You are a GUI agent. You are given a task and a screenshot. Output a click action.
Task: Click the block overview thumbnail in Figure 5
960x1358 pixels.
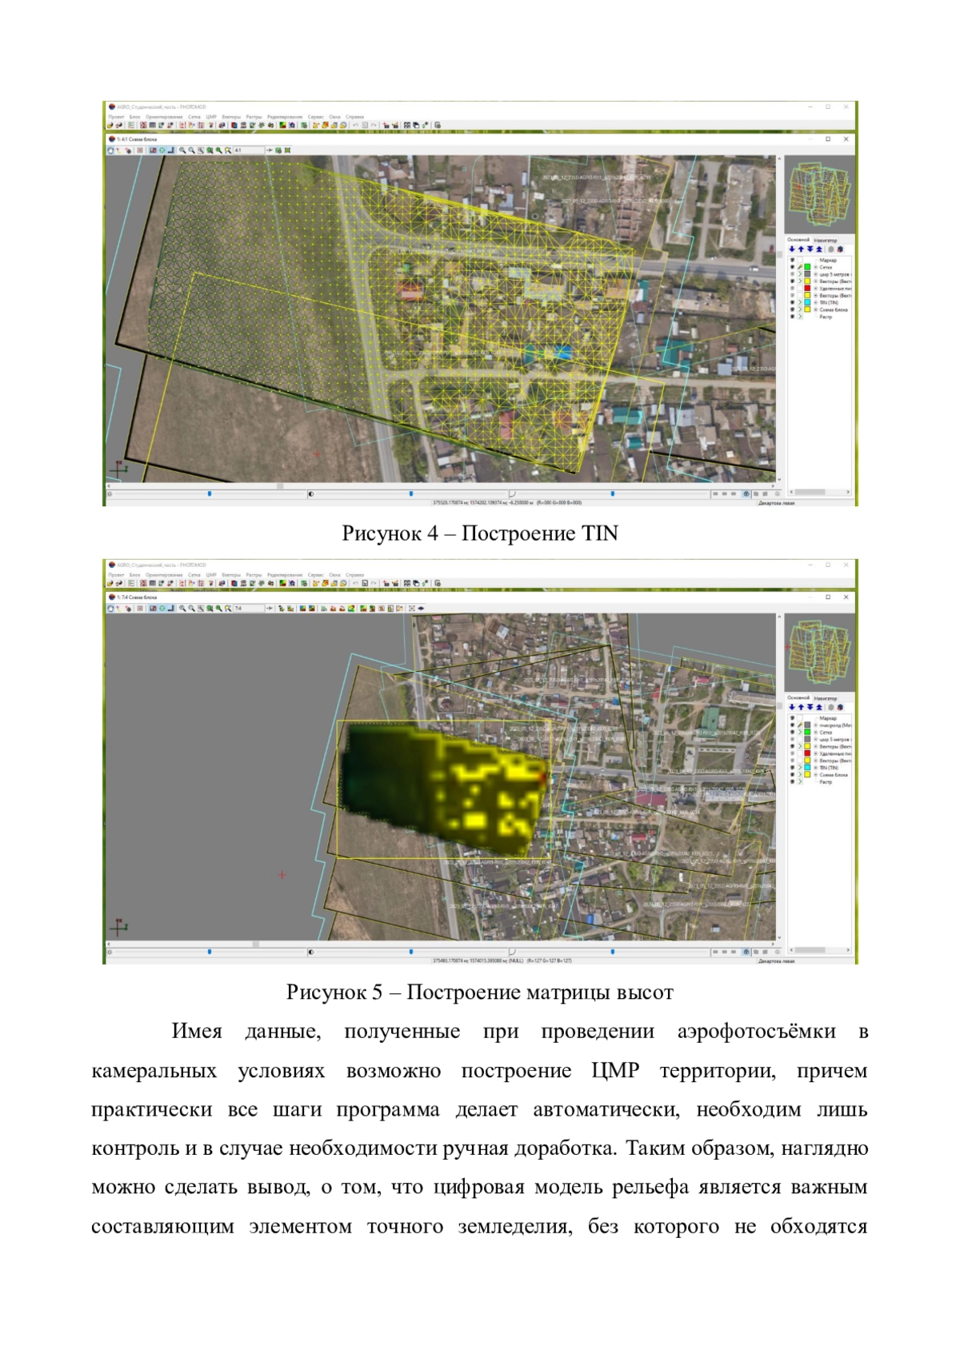tap(819, 652)
